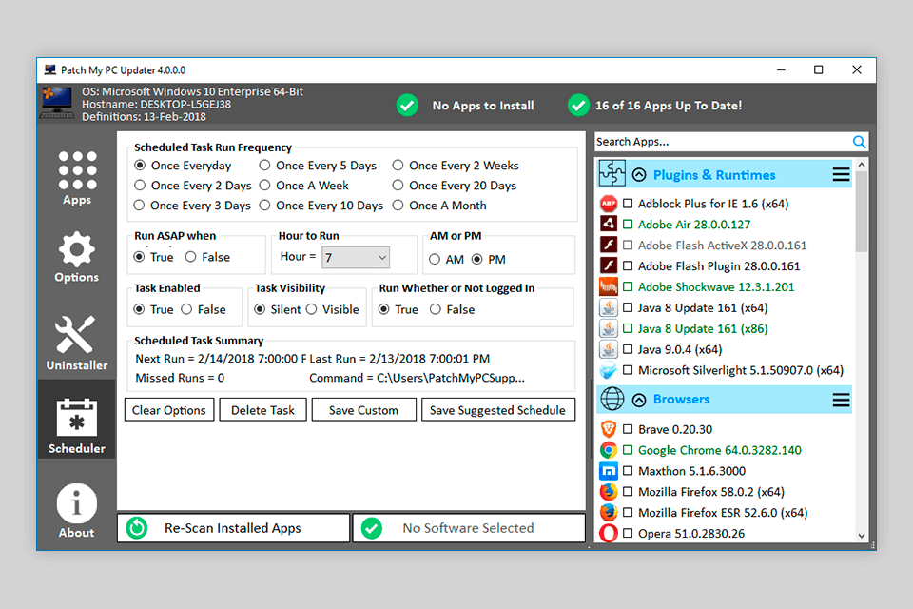Click the 'Missed Runs = 0' text

(180, 378)
